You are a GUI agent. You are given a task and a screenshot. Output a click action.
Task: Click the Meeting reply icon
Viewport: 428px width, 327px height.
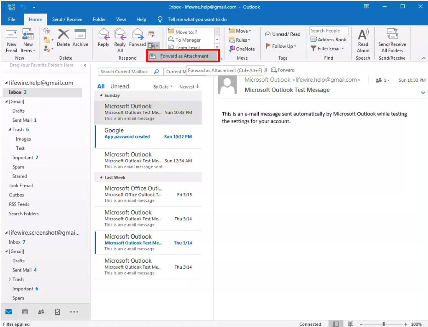151,34
